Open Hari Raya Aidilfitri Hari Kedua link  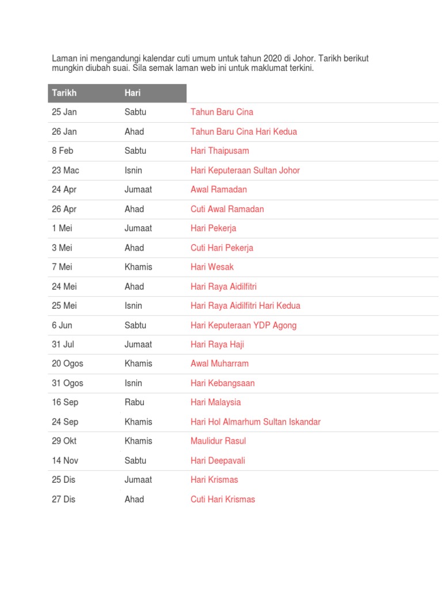pos(245,306)
